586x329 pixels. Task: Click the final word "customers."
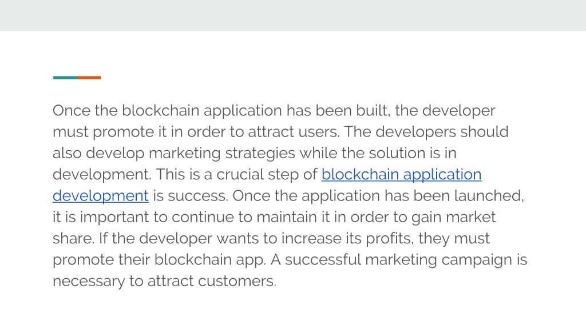[237, 281]
